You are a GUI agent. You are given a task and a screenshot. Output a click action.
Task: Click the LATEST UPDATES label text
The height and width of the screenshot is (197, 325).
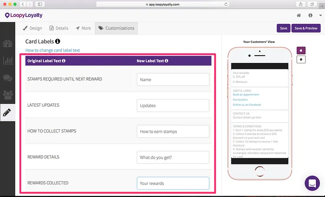click(43, 105)
